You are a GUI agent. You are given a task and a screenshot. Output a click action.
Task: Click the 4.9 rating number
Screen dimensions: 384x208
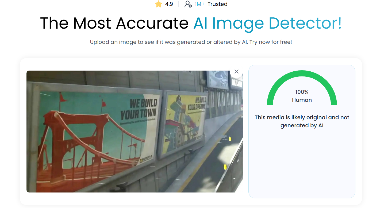(x=169, y=4)
